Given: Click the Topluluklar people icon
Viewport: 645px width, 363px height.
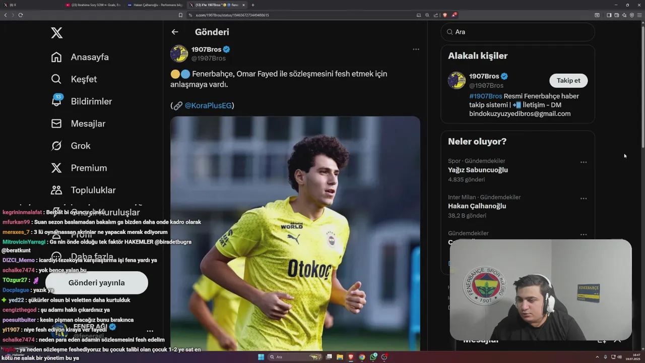Looking at the screenshot, I should [56, 190].
